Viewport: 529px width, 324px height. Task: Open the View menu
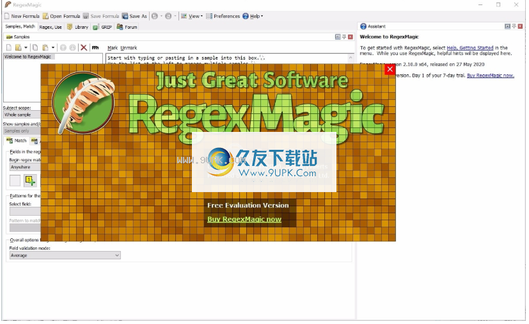coord(192,16)
